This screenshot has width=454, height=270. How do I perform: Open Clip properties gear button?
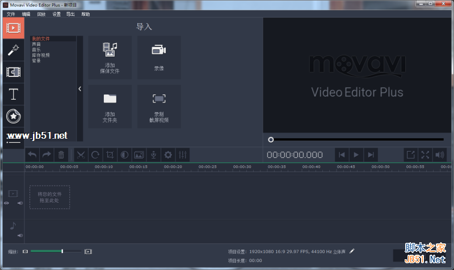pyautogui.click(x=168, y=155)
